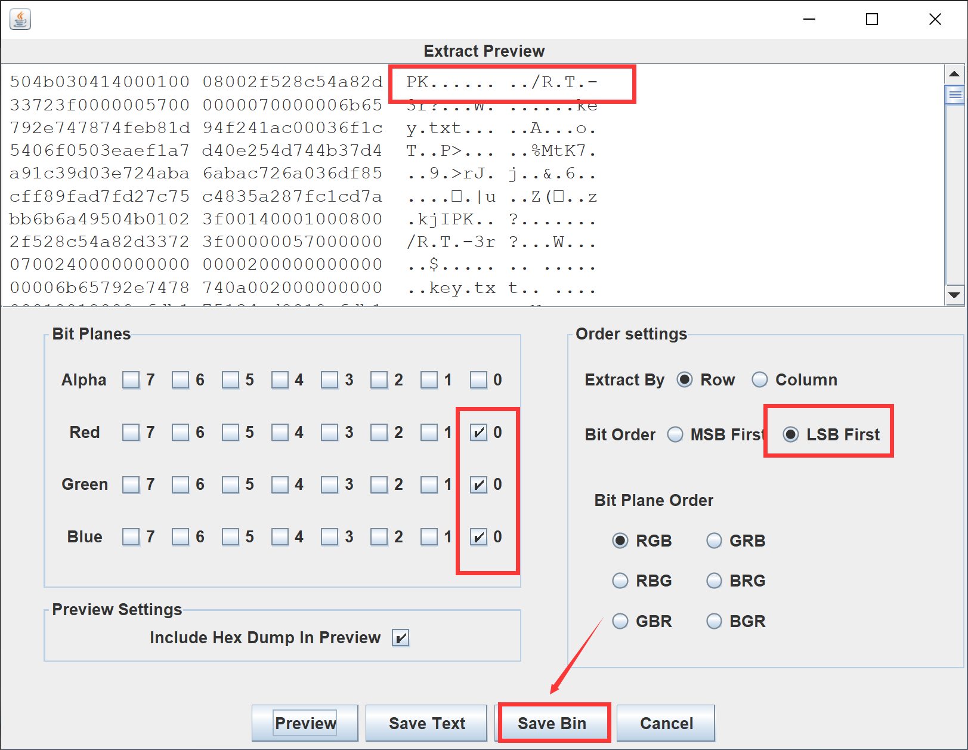Click hex line starting bb6b6a49504b0102

[x=304, y=219]
